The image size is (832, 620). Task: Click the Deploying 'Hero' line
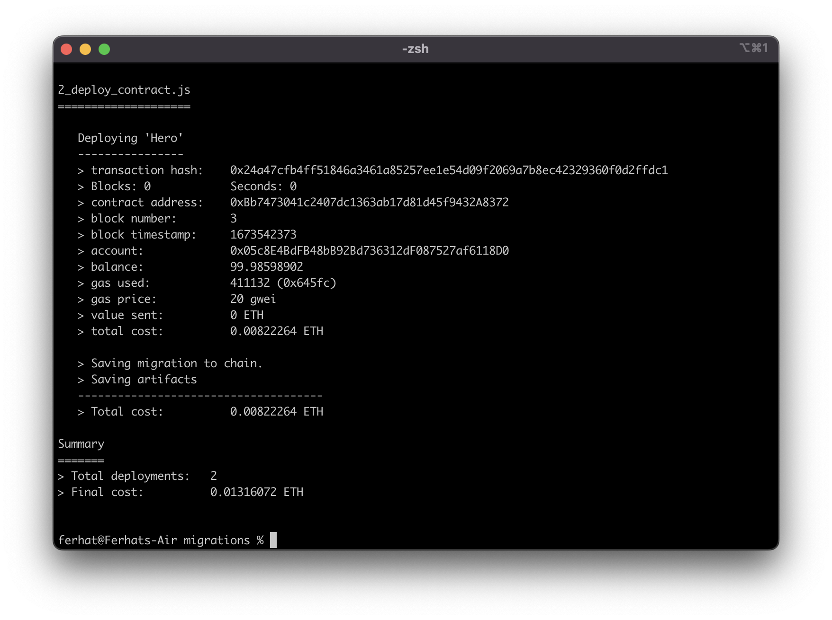tap(130, 138)
